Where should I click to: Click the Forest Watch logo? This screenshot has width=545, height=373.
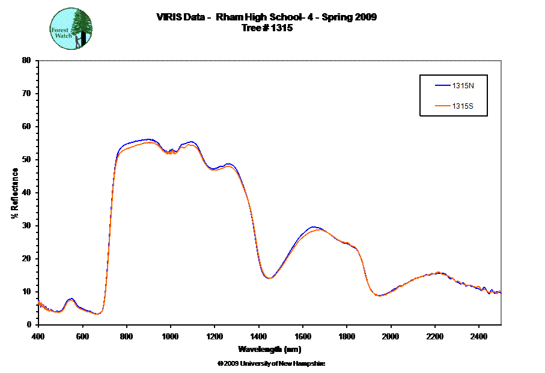[72, 29]
